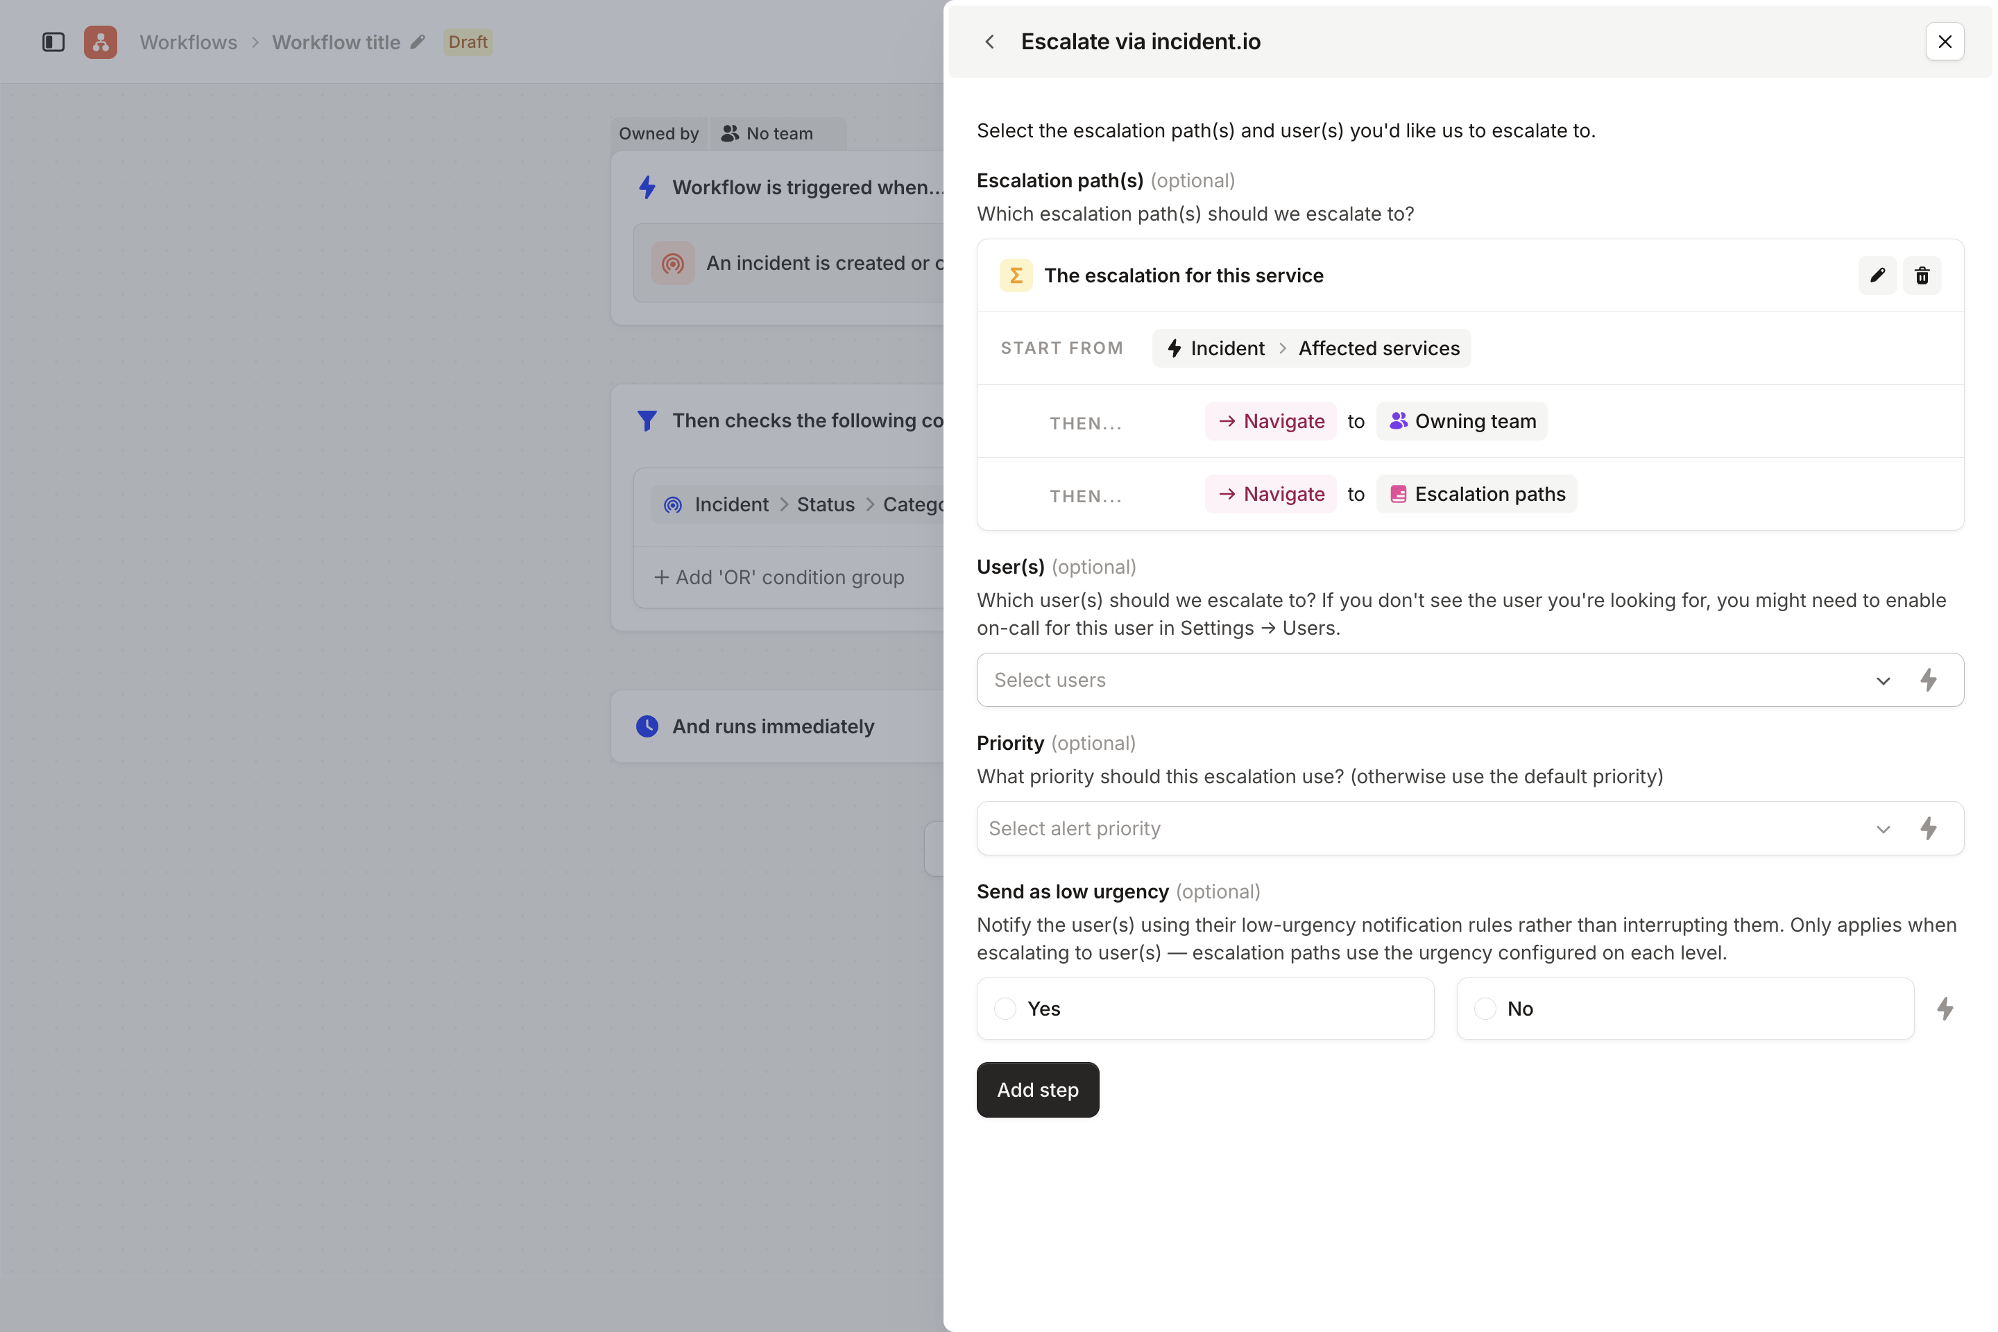Choose Yes for low urgency
The width and height of the screenshot is (1998, 1332).
1206,1008
